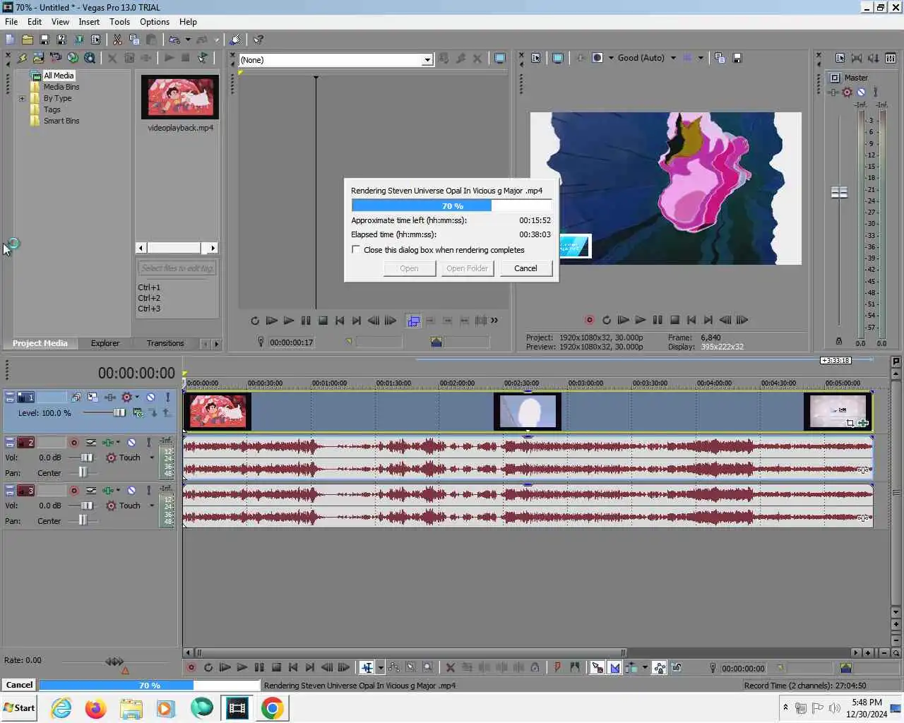Click the Cut scissors icon
Viewport: 904px width, 723px height.
click(x=117, y=40)
